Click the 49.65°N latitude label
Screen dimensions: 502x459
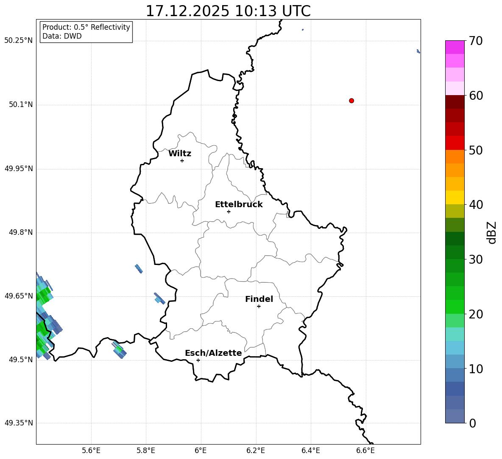[19, 296]
